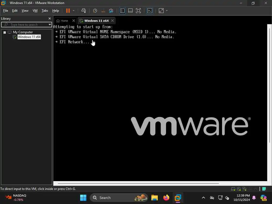Close the Home tab
The width and height of the screenshot is (272, 204).
coord(74,21)
